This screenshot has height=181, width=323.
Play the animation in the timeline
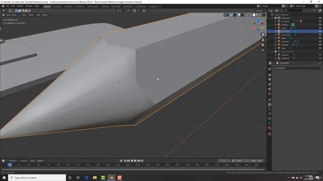[135, 161]
